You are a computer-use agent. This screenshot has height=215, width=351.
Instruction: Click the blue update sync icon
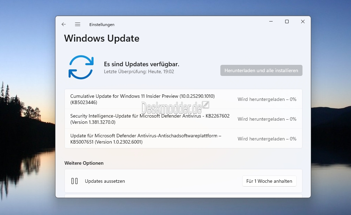click(81, 67)
